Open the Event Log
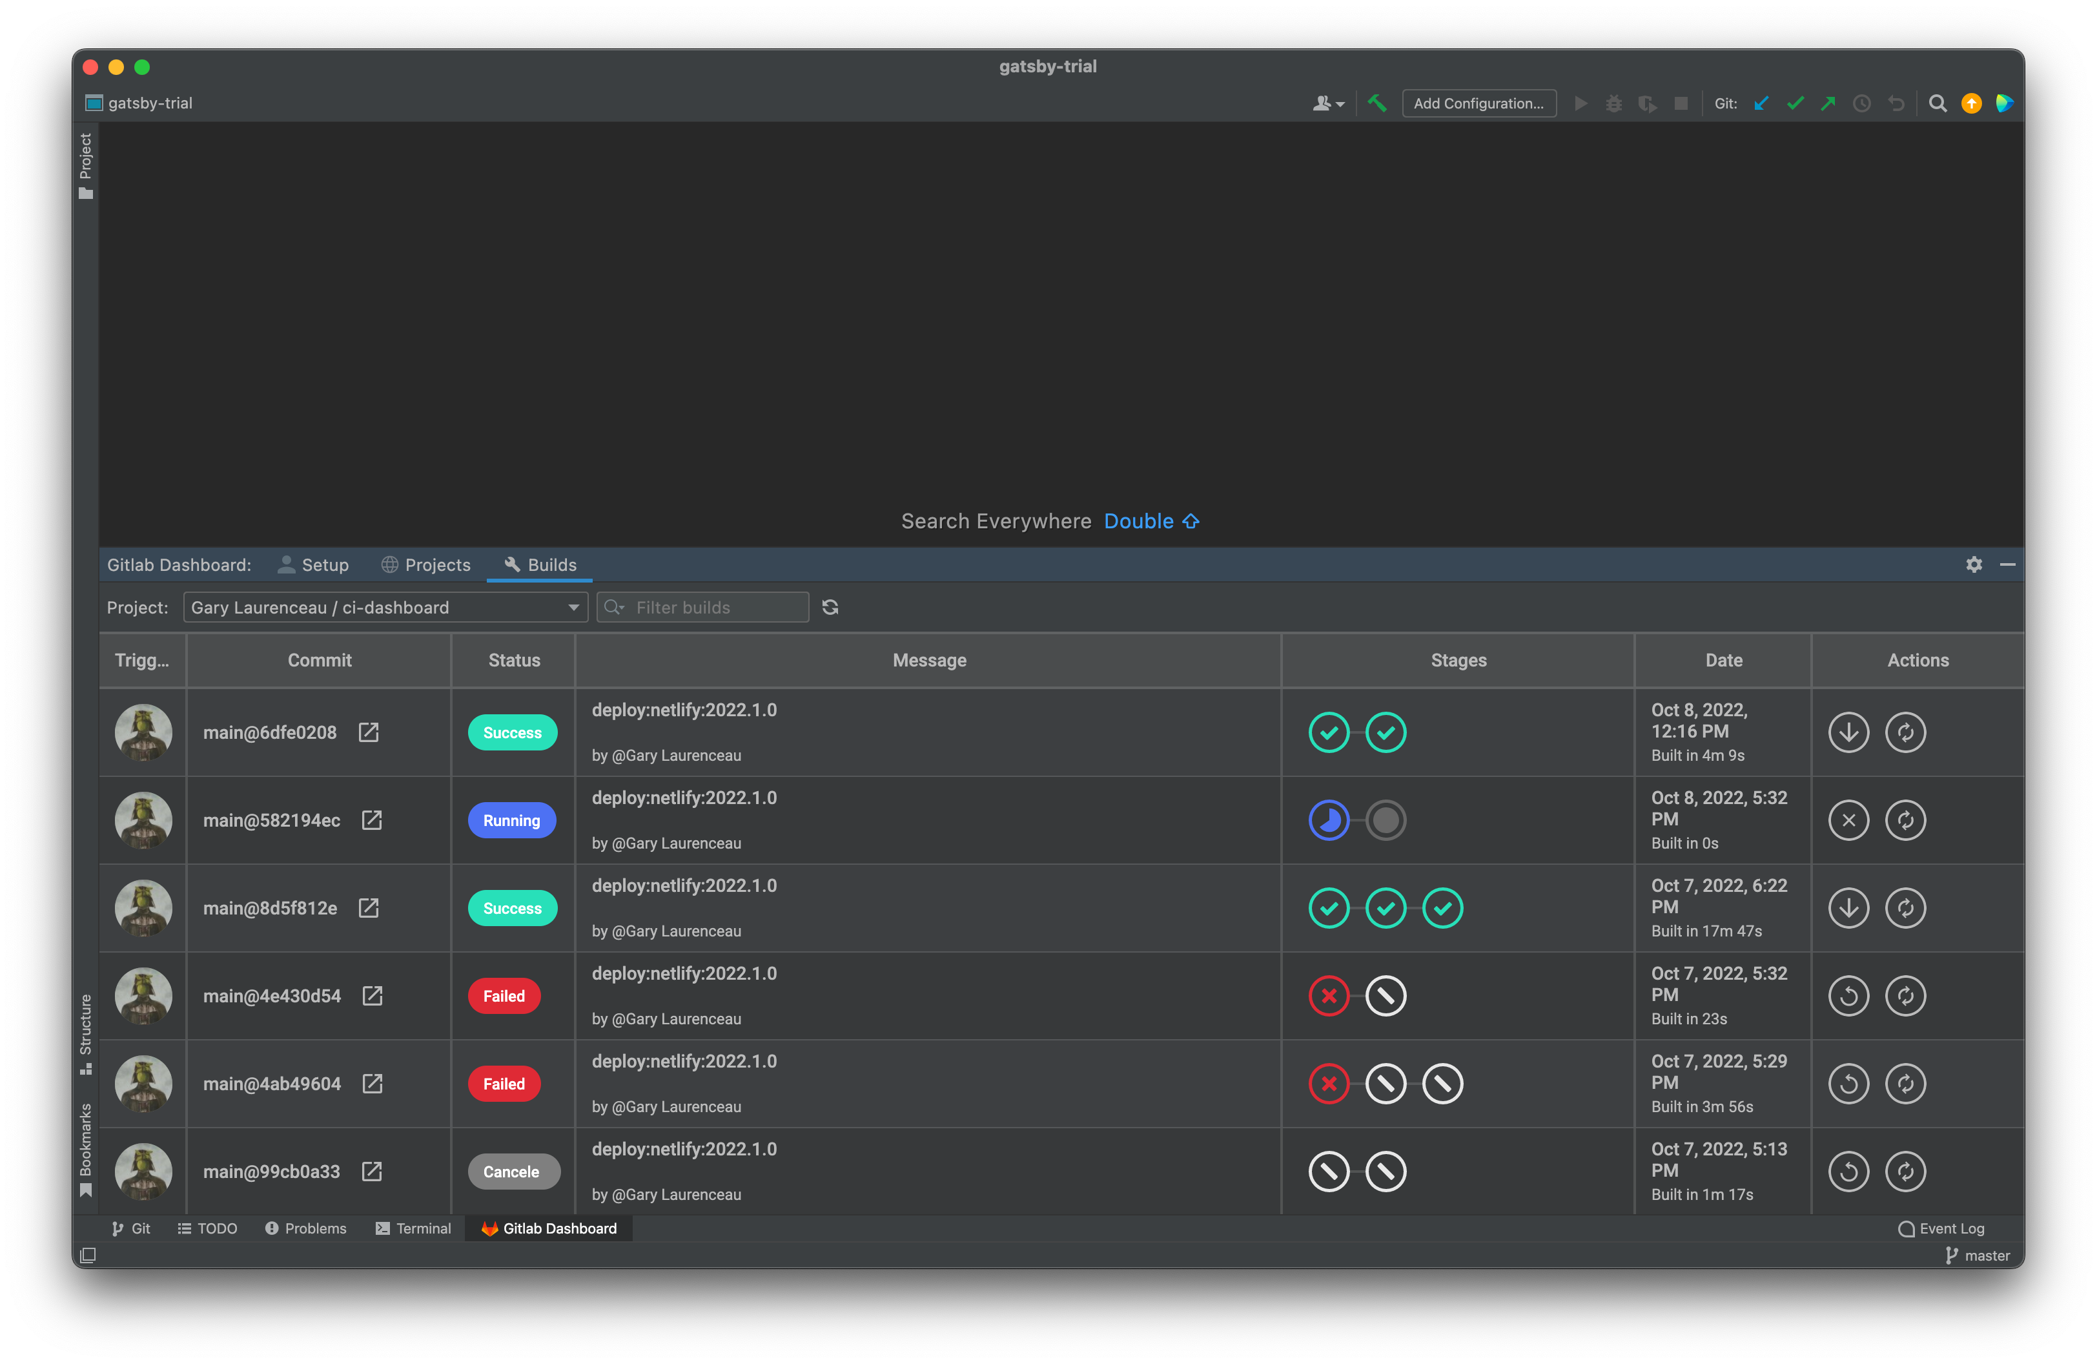 point(1941,1228)
